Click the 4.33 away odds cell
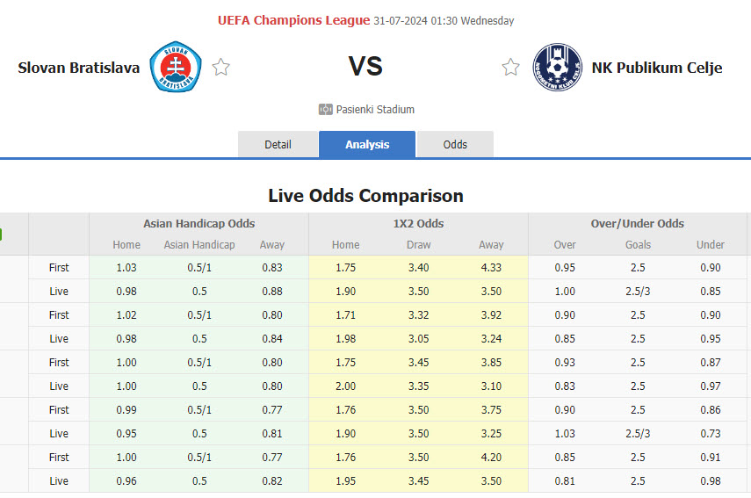Screen dimensions: 751x498 (491, 267)
